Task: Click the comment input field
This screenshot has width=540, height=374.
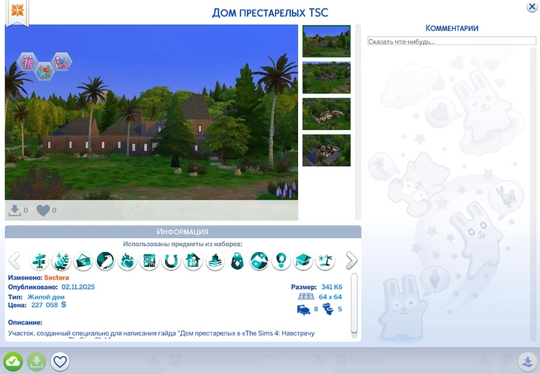Action: 451,41
